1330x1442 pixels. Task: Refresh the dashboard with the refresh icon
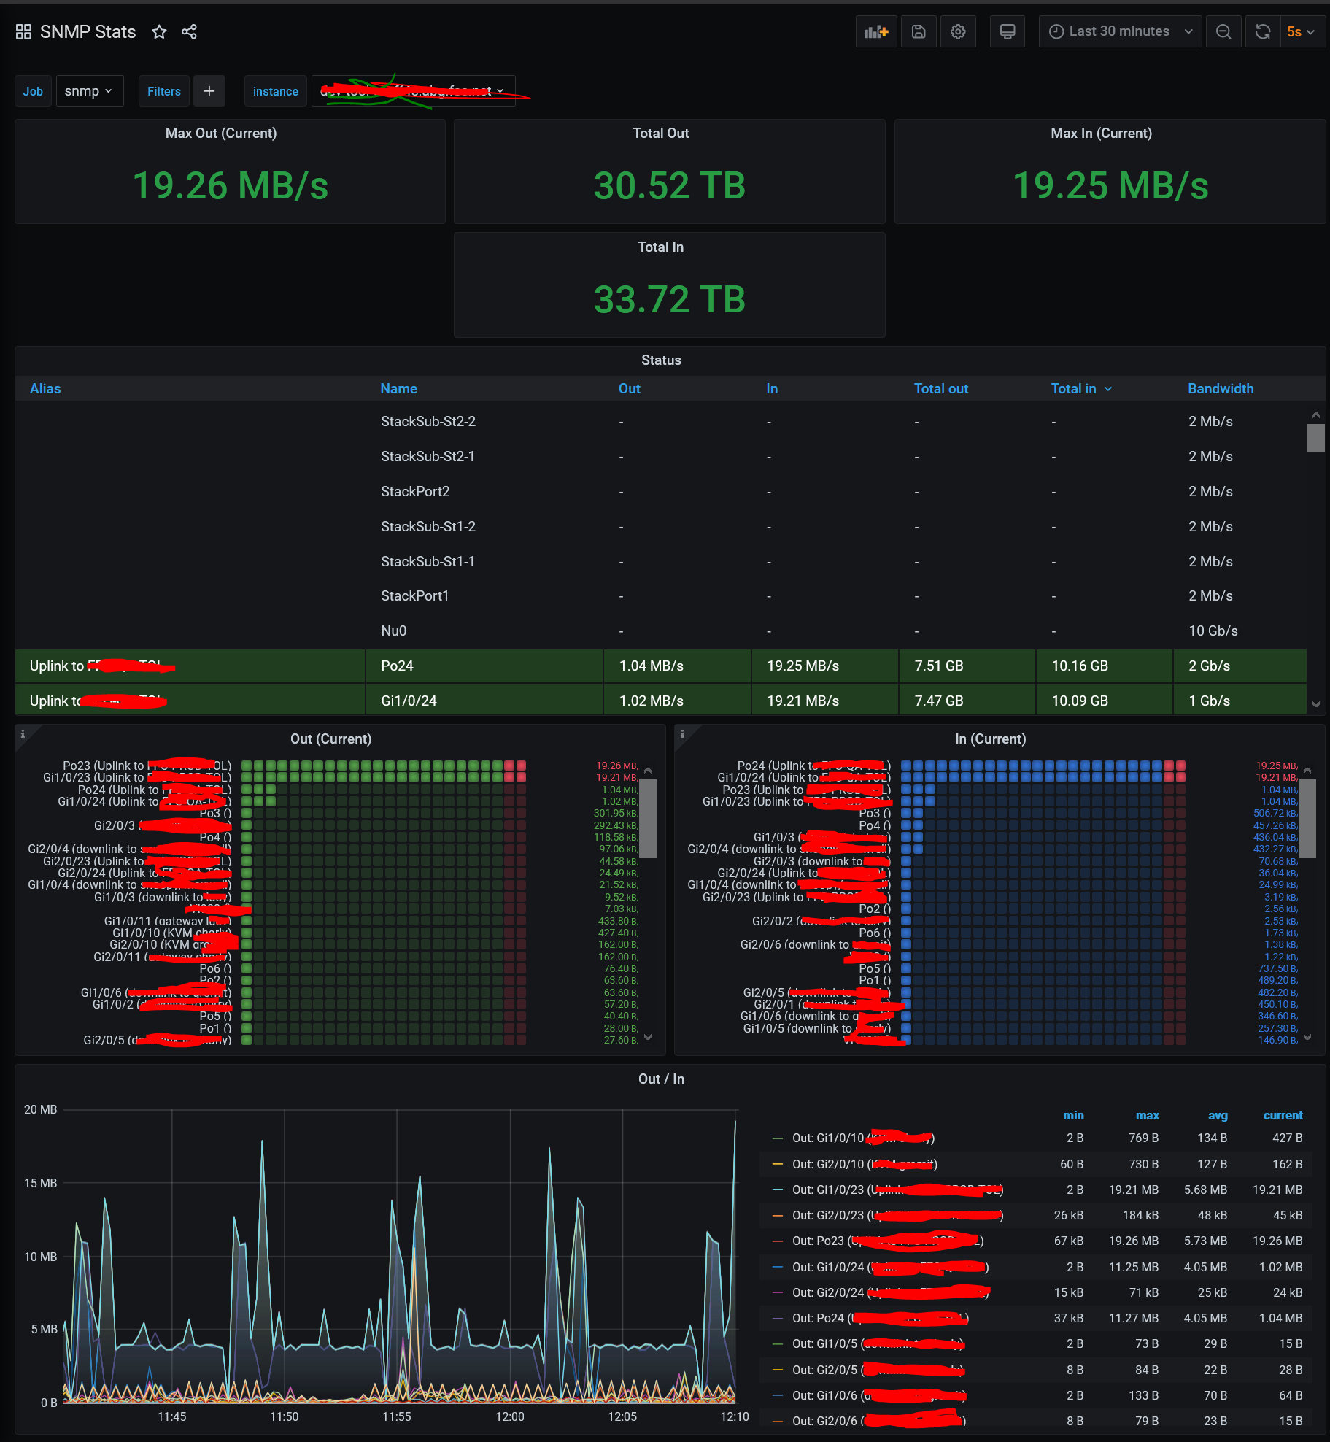[1262, 31]
